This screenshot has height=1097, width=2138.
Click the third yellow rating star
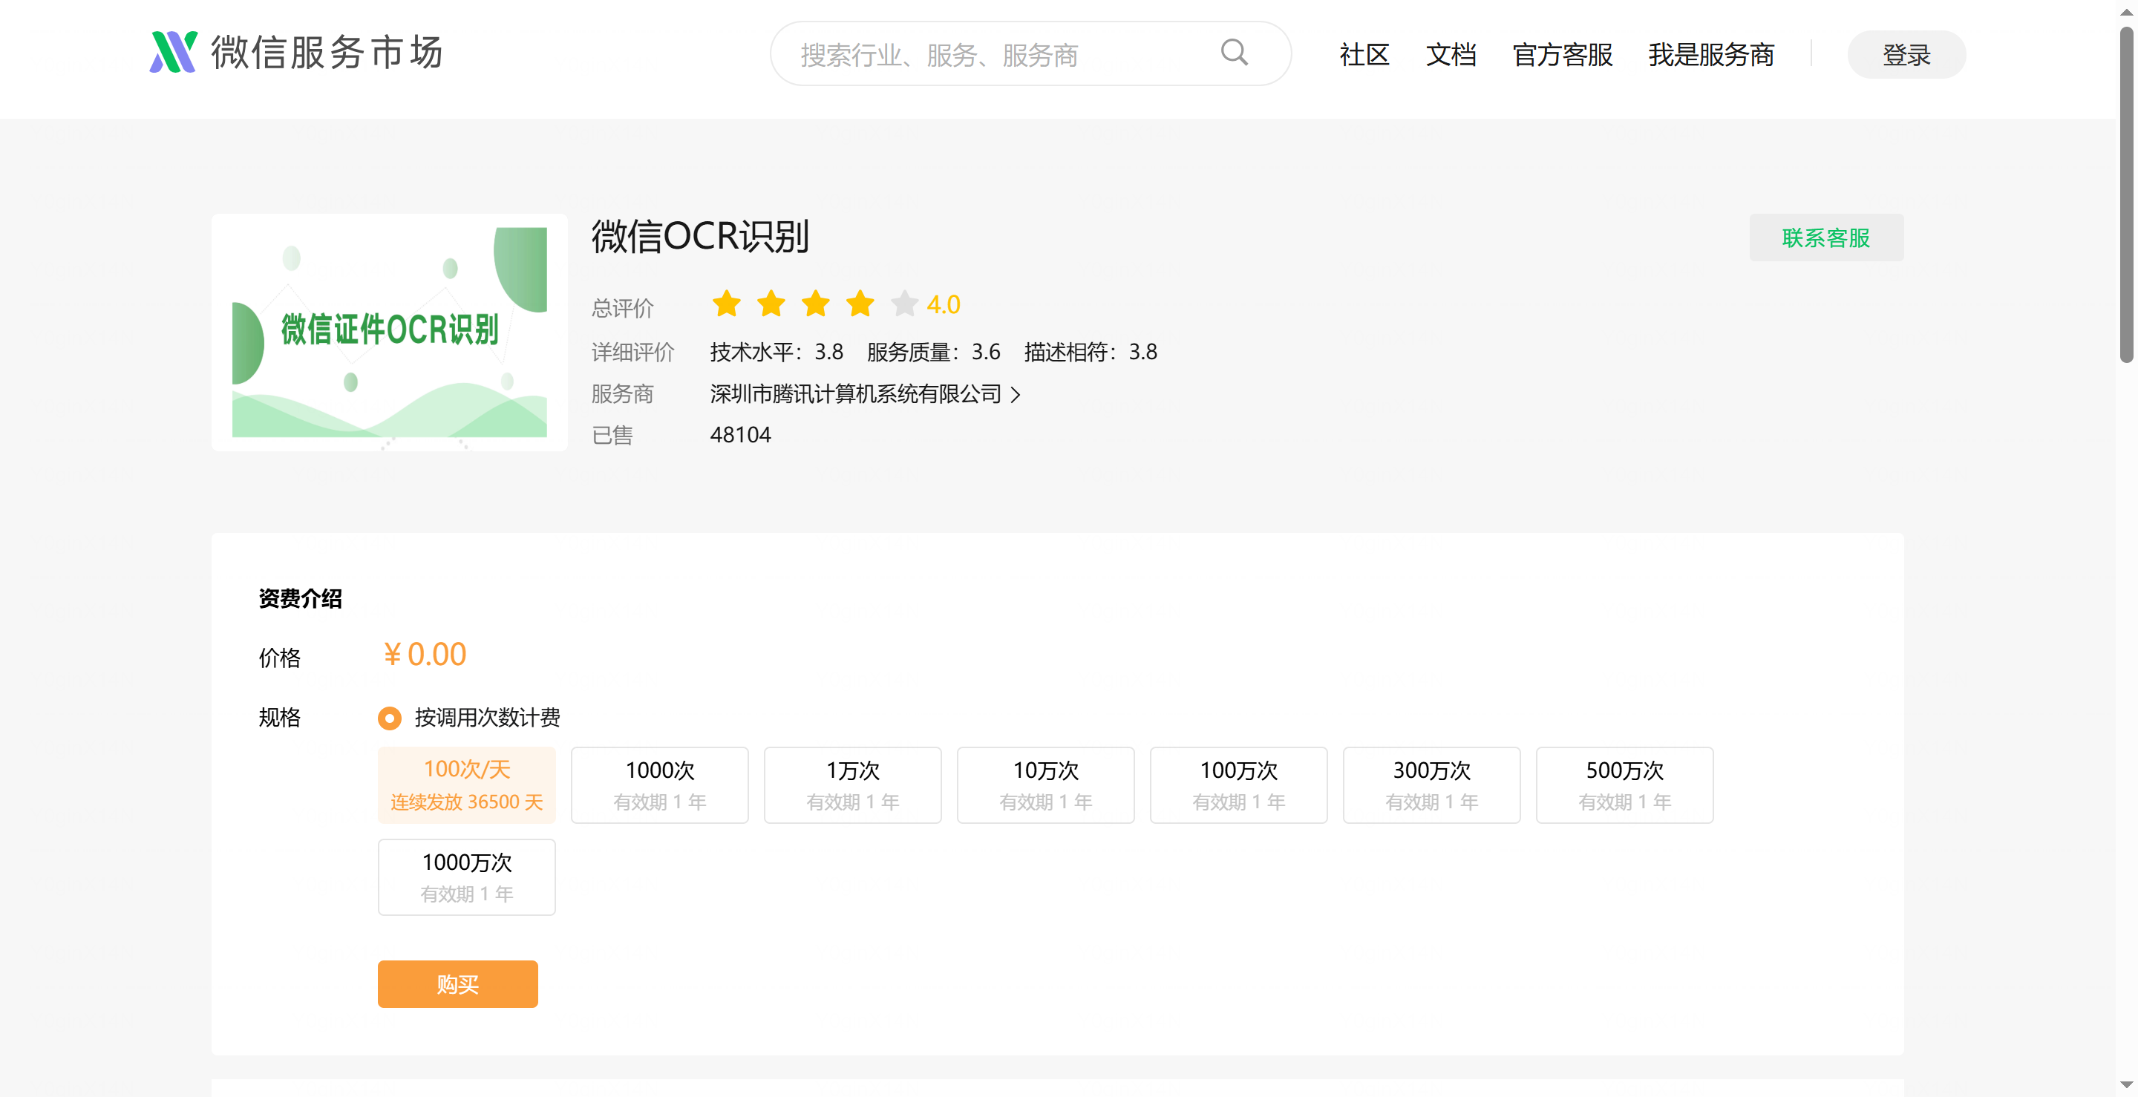(x=815, y=304)
